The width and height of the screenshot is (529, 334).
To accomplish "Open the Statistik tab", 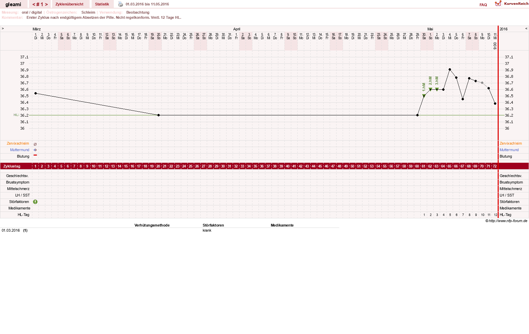I will coord(102,4).
